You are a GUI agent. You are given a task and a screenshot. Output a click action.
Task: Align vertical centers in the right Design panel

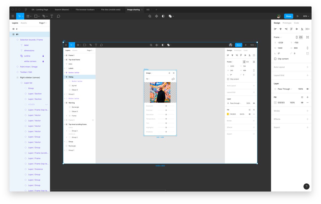click(297, 29)
